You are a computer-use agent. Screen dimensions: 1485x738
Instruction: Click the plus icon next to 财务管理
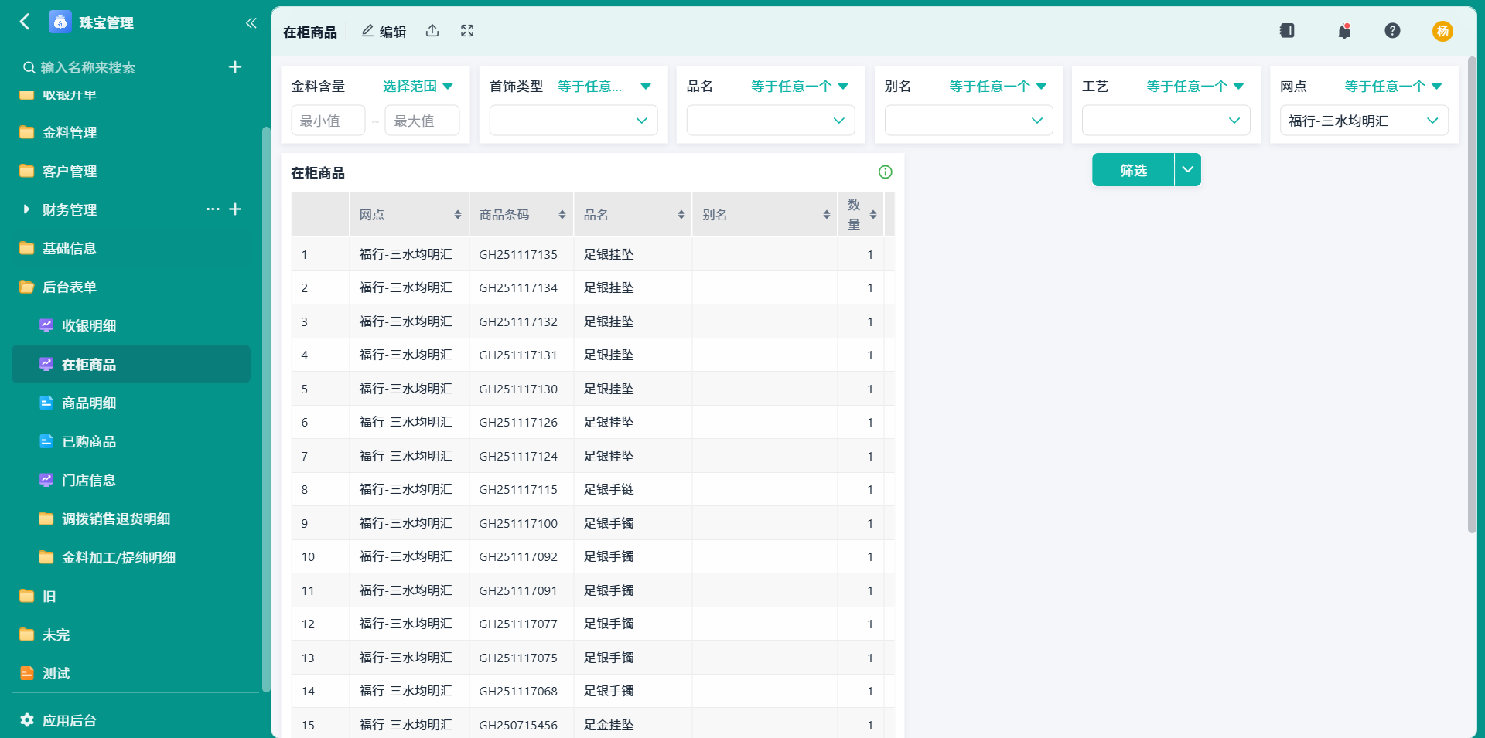point(236,209)
